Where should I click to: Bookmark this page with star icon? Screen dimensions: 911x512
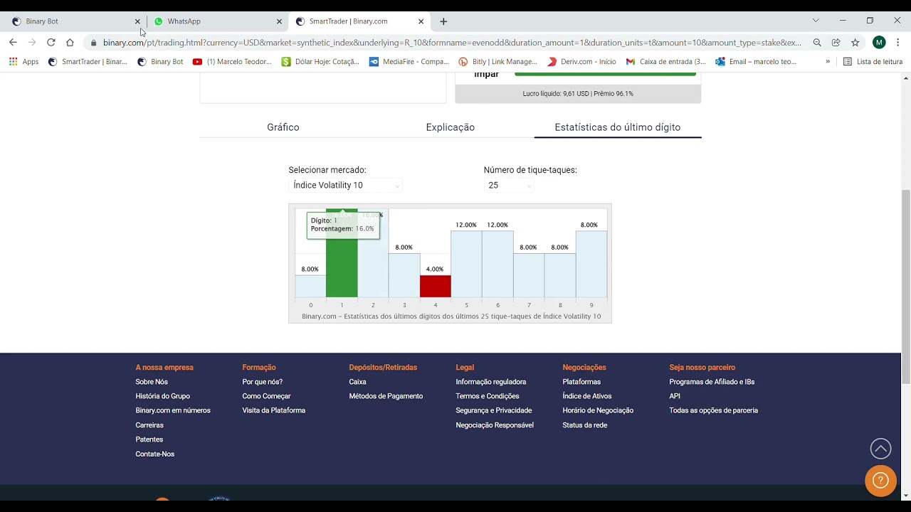point(855,43)
